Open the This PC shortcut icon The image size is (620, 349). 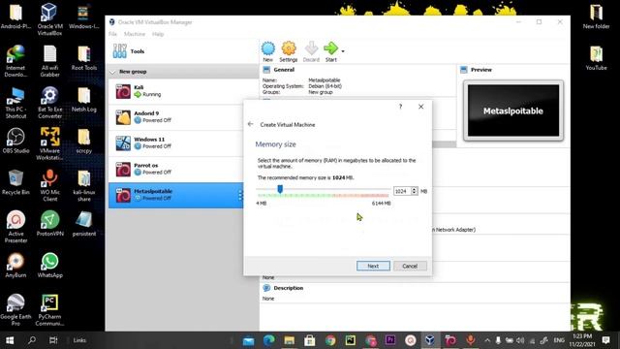coord(15,103)
